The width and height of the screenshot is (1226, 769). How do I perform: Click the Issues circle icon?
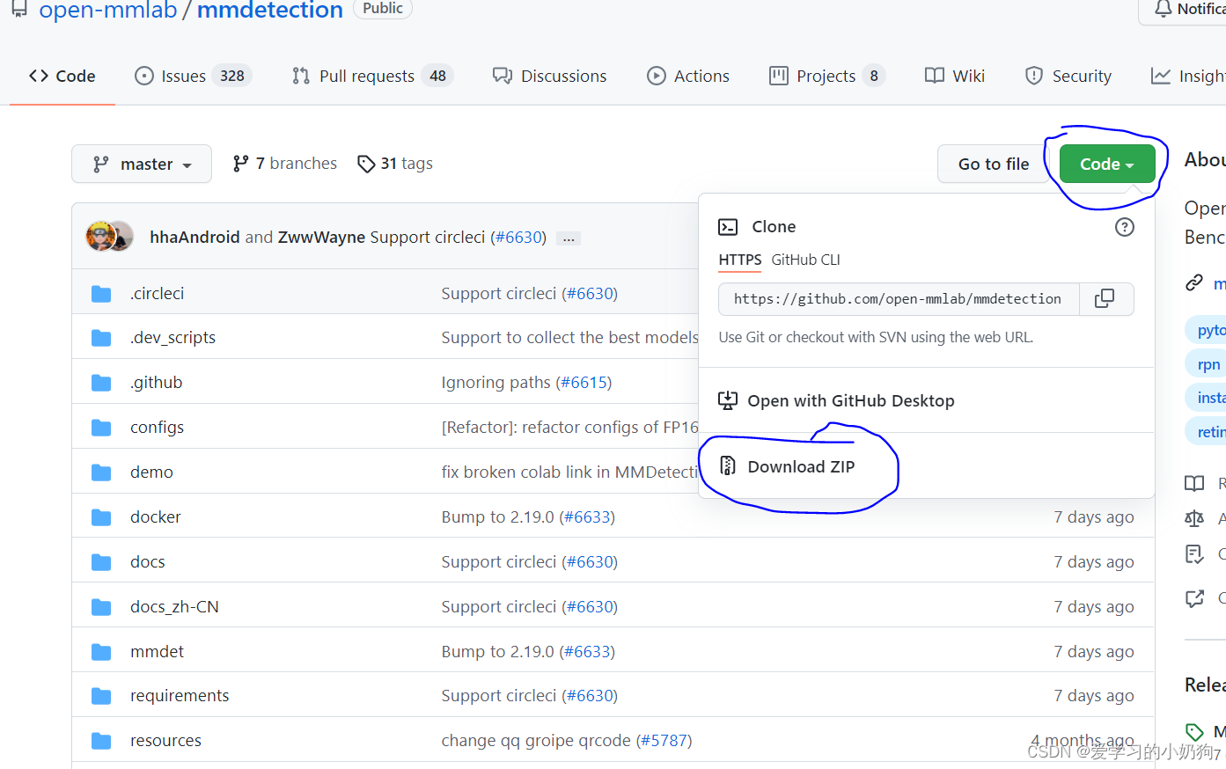coord(143,77)
